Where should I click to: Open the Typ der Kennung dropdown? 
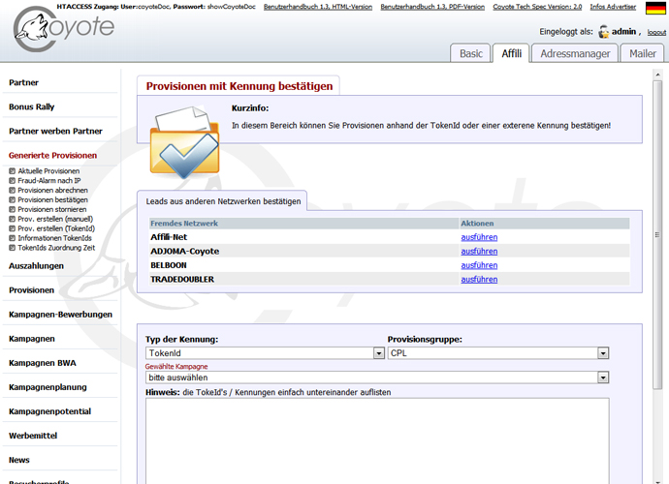pos(265,353)
